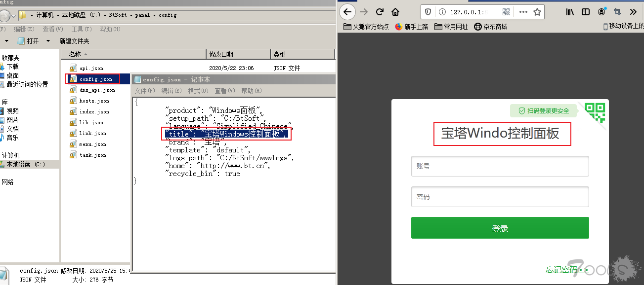
Task: Open 移动设备上的 bookmarks
Action: point(623,26)
